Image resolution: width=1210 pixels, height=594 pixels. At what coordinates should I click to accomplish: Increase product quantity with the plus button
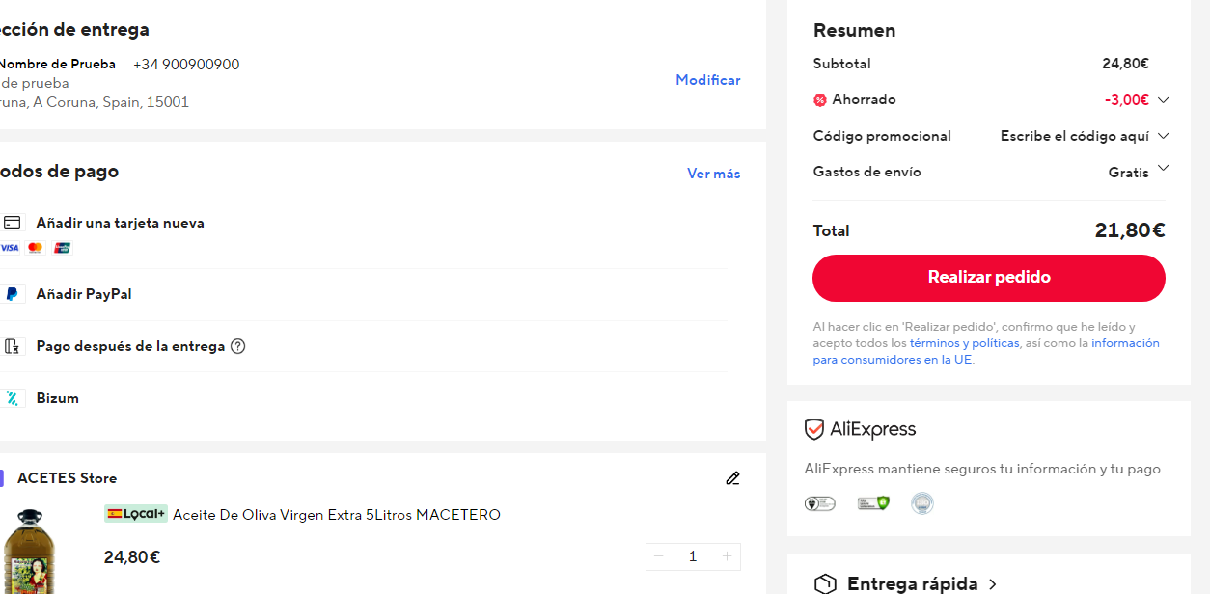tap(727, 556)
